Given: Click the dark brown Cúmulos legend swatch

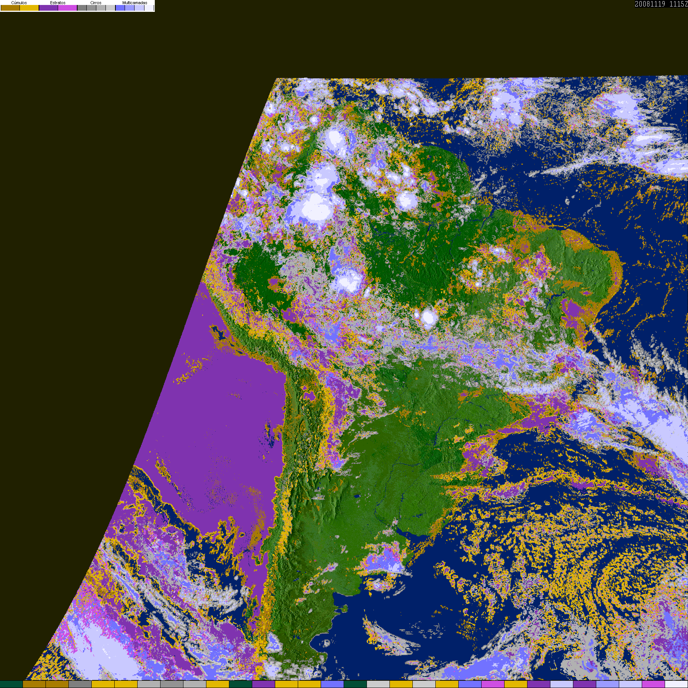Looking at the screenshot, I should 10,8.
